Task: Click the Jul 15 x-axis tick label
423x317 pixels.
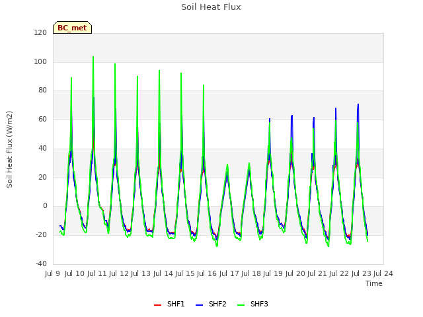Action: pyautogui.click(x=185, y=273)
